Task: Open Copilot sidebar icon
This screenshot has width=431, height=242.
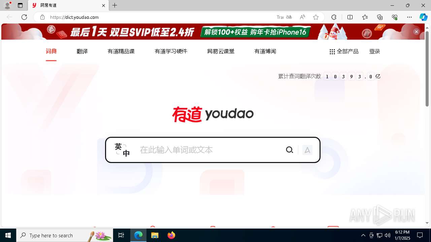Action: tap(423, 17)
